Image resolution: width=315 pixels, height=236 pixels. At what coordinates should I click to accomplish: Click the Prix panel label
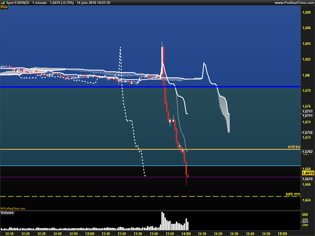point(4,7)
